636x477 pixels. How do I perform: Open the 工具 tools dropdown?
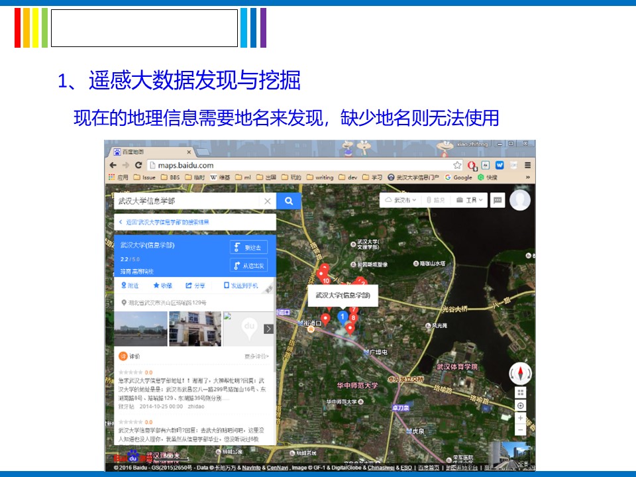coord(470,200)
